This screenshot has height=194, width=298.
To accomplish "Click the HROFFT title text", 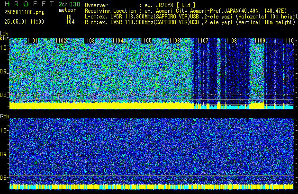I will [x=29, y=4].
